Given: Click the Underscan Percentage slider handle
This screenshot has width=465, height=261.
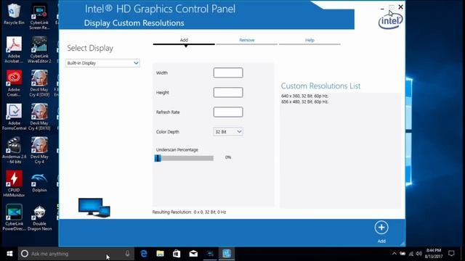Looking at the screenshot, I should pyautogui.click(x=158, y=158).
